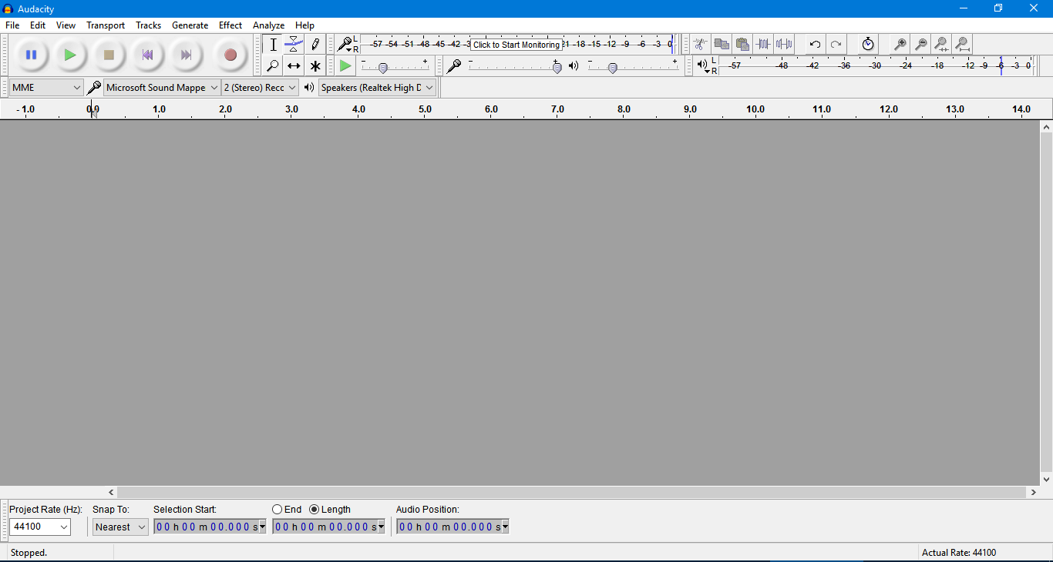Skip to End of the project

186,55
